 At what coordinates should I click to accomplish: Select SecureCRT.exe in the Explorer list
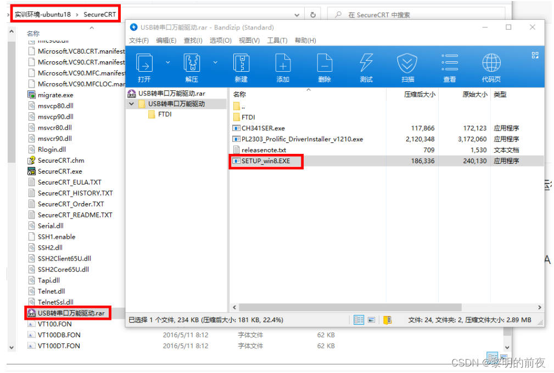click(x=55, y=171)
